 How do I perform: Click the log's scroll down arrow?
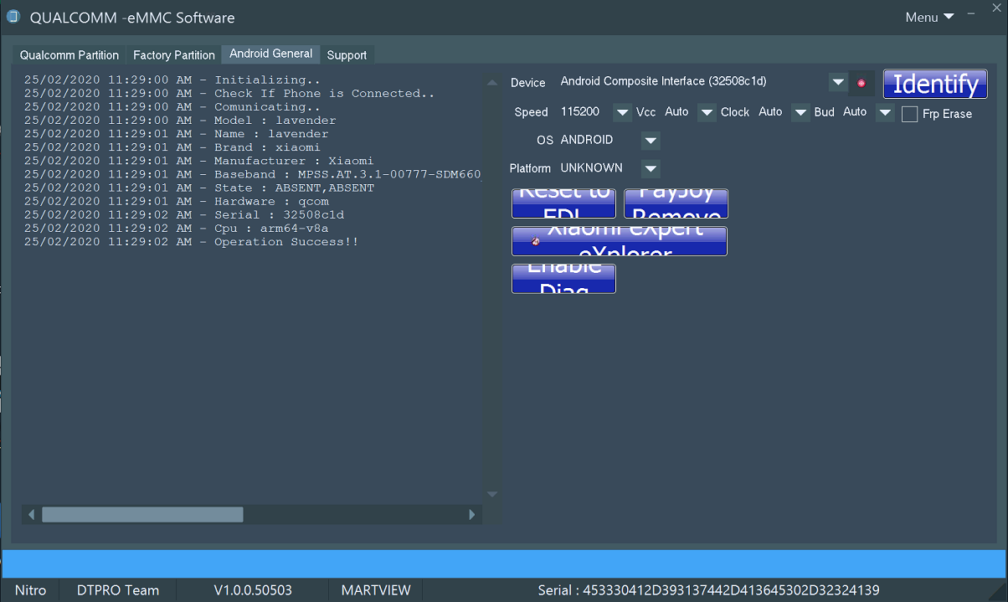[x=492, y=495]
